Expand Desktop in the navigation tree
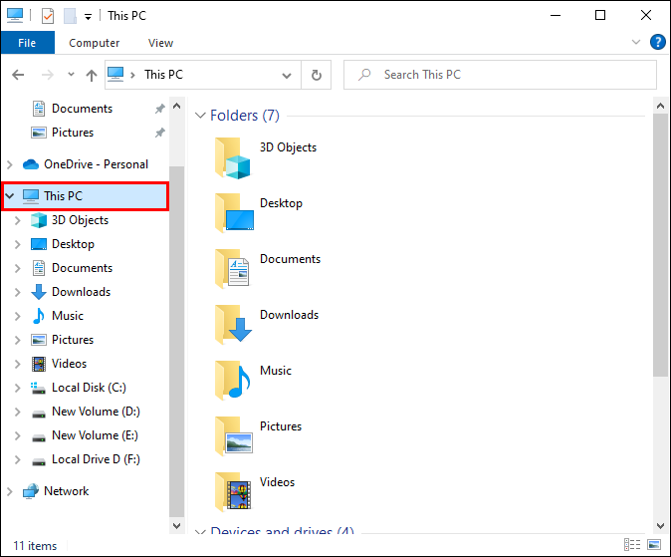Viewport: 671px width, 557px height. tap(18, 245)
